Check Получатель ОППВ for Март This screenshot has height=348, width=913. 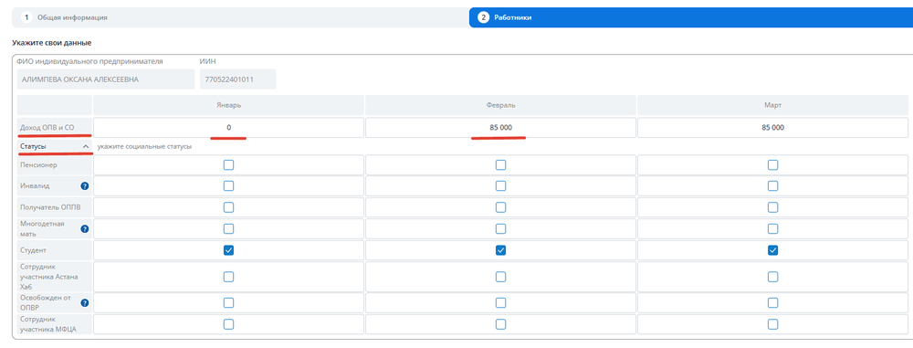click(x=772, y=207)
